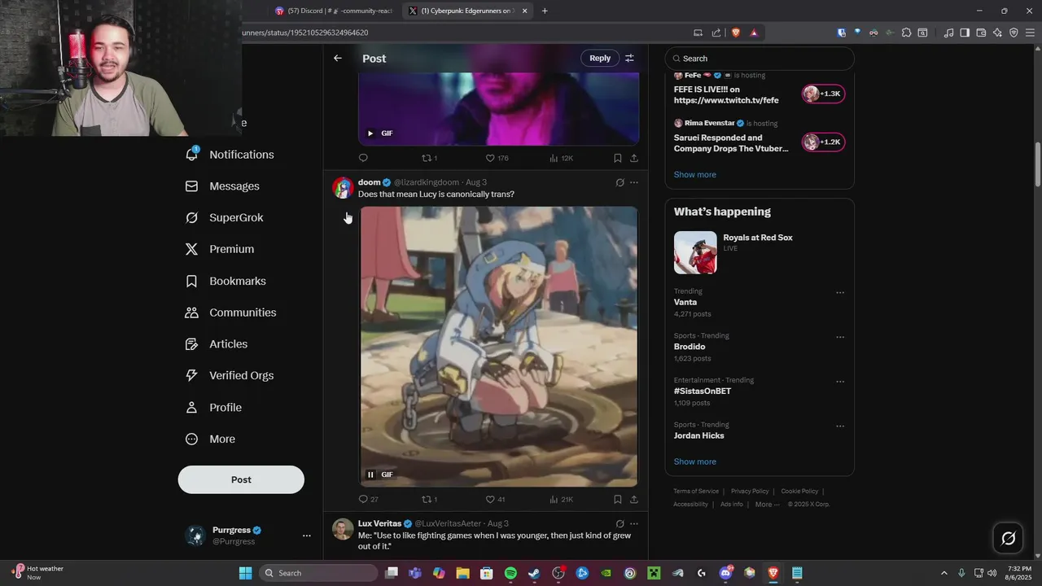
Task: Show more live hosting spaces
Action: (695, 174)
